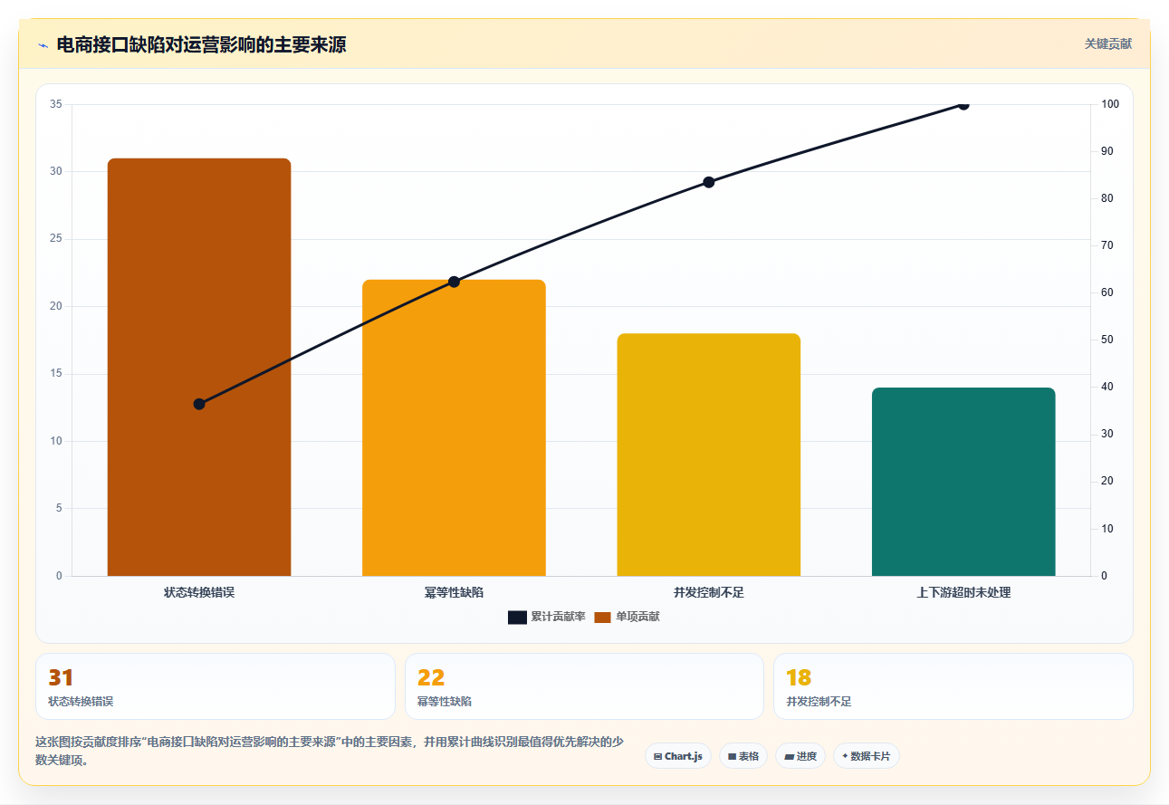Click the right axis value 100
The image size is (1169, 805).
click(1110, 104)
